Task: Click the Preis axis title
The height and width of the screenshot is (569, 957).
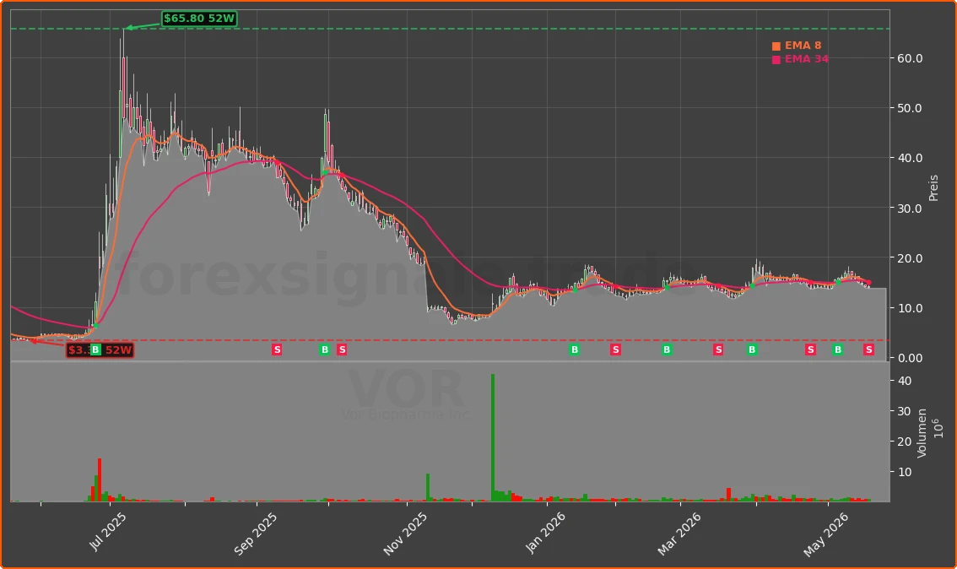Action: [933, 188]
